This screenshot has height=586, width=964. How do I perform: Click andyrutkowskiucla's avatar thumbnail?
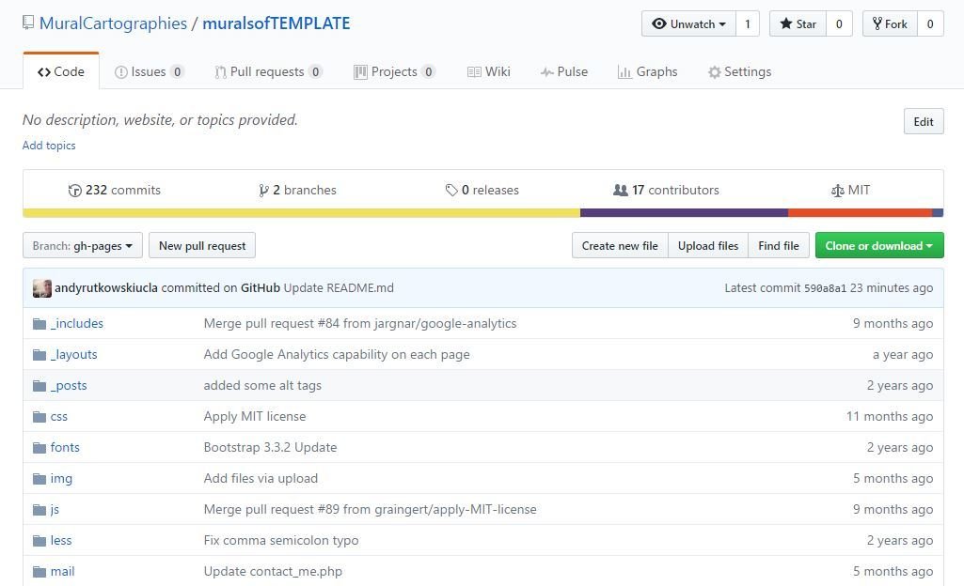point(41,288)
